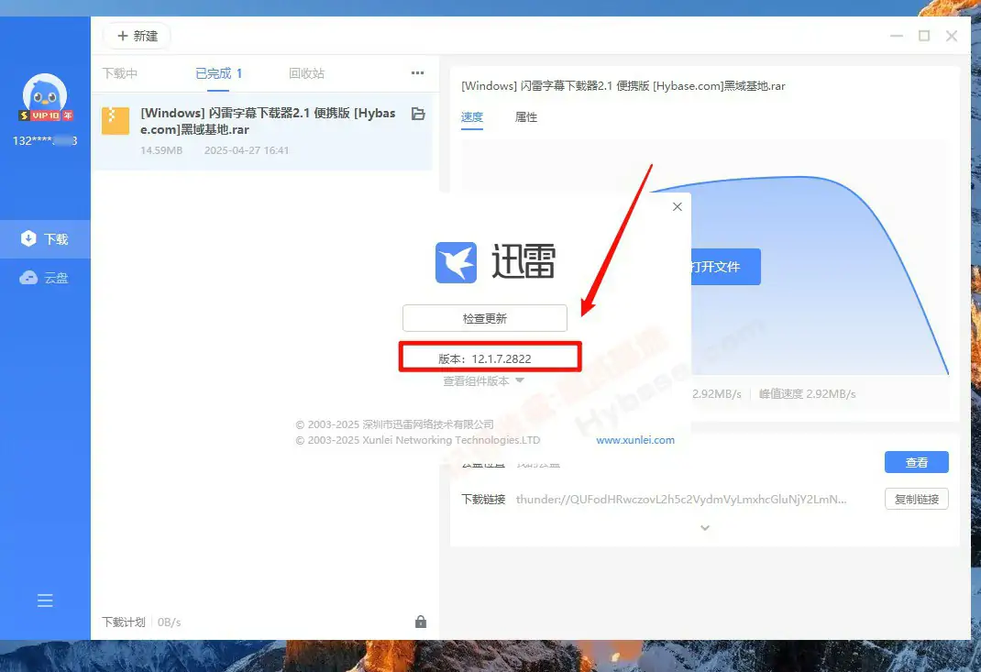Switch to the 属性 tab
This screenshot has height=672, width=981.
(x=526, y=117)
